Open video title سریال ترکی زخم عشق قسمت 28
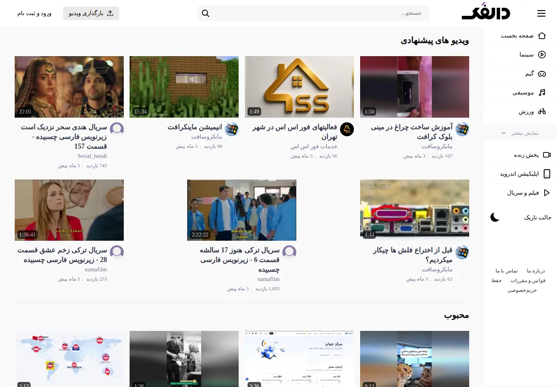Viewport: 557px width, 387px height. [62, 255]
